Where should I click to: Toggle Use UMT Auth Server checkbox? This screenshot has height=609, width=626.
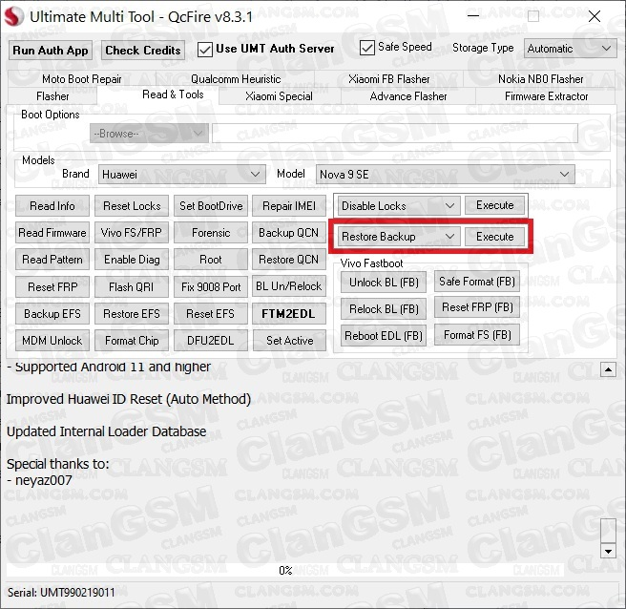[x=205, y=50]
